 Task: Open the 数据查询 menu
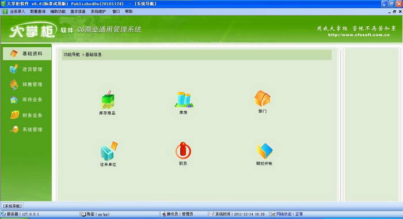click(38, 12)
